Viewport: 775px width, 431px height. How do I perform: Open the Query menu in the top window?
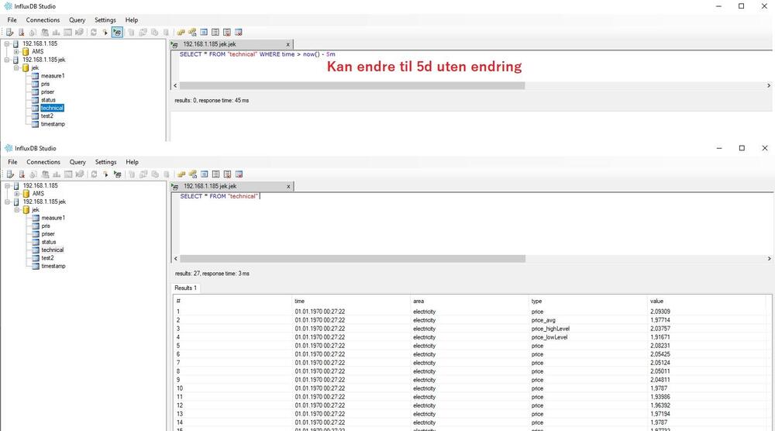click(77, 20)
